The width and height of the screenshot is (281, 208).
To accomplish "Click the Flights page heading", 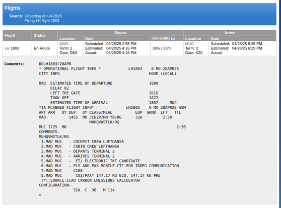I will tap(13, 8).
